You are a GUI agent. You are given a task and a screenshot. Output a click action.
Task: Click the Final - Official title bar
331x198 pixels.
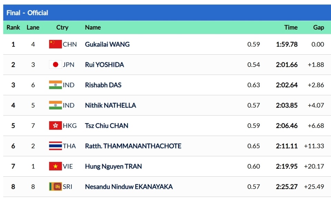click(28, 13)
